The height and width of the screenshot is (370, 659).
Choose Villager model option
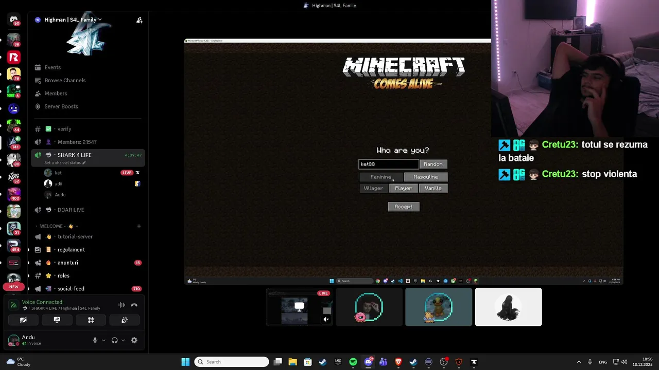point(373,188)
